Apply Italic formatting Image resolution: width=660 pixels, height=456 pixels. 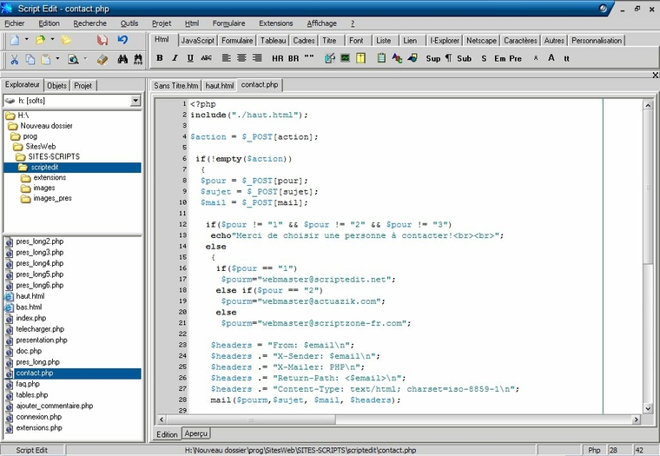click(175, 58)
